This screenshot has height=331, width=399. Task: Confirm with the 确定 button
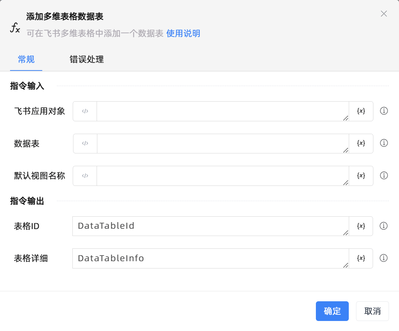click(x=332, y=311)
